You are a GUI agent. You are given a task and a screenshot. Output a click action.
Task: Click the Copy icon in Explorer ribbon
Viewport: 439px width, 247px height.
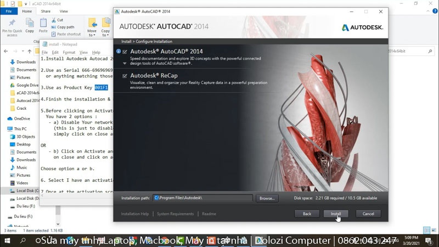coord(30,23)
